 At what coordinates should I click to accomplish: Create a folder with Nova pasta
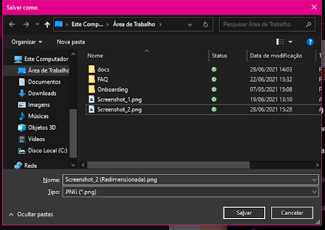pyautogui.click(x=70, y=42)
